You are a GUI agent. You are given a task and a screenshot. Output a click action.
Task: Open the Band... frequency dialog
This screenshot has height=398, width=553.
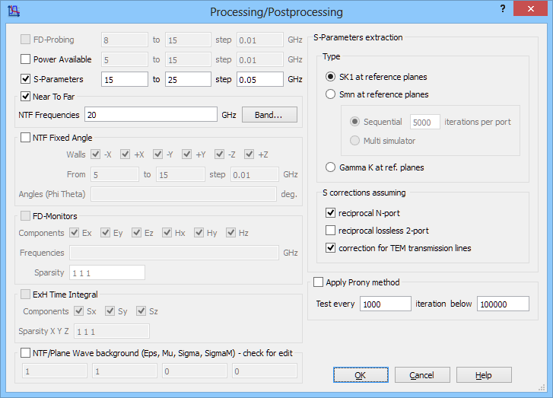click(x=269, y=115)
